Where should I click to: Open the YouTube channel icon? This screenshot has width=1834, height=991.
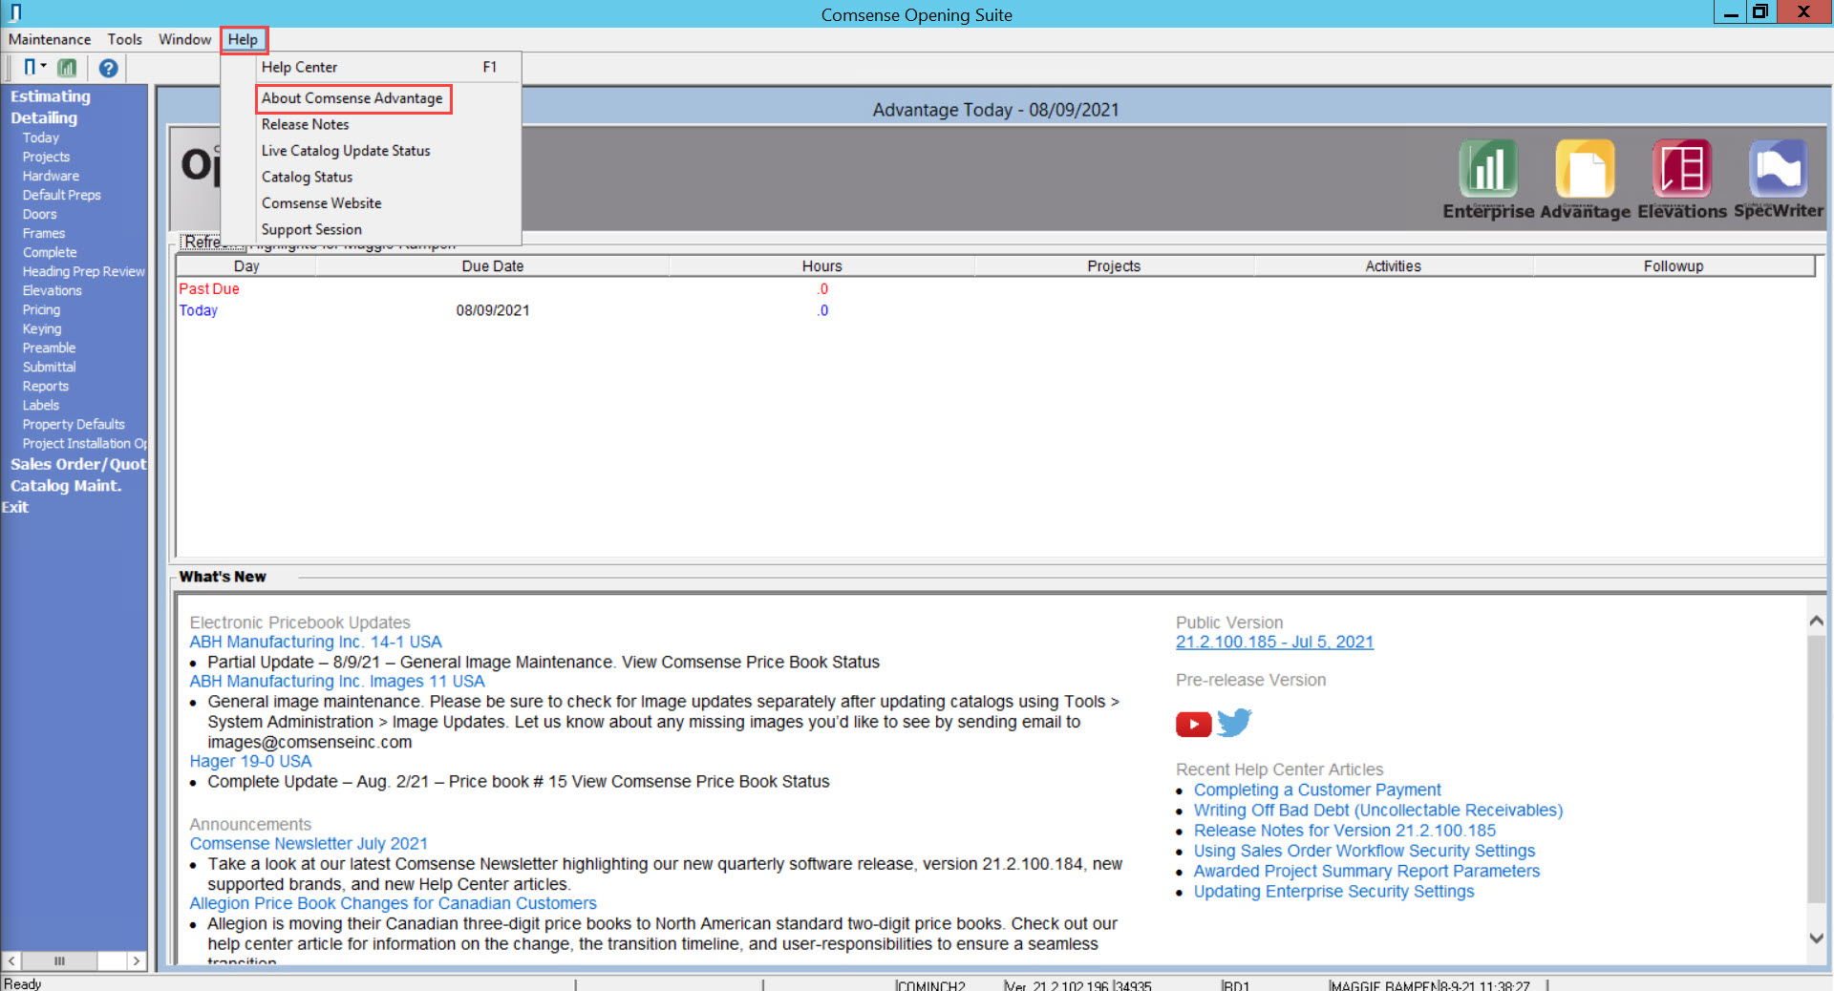point(1193,724)
